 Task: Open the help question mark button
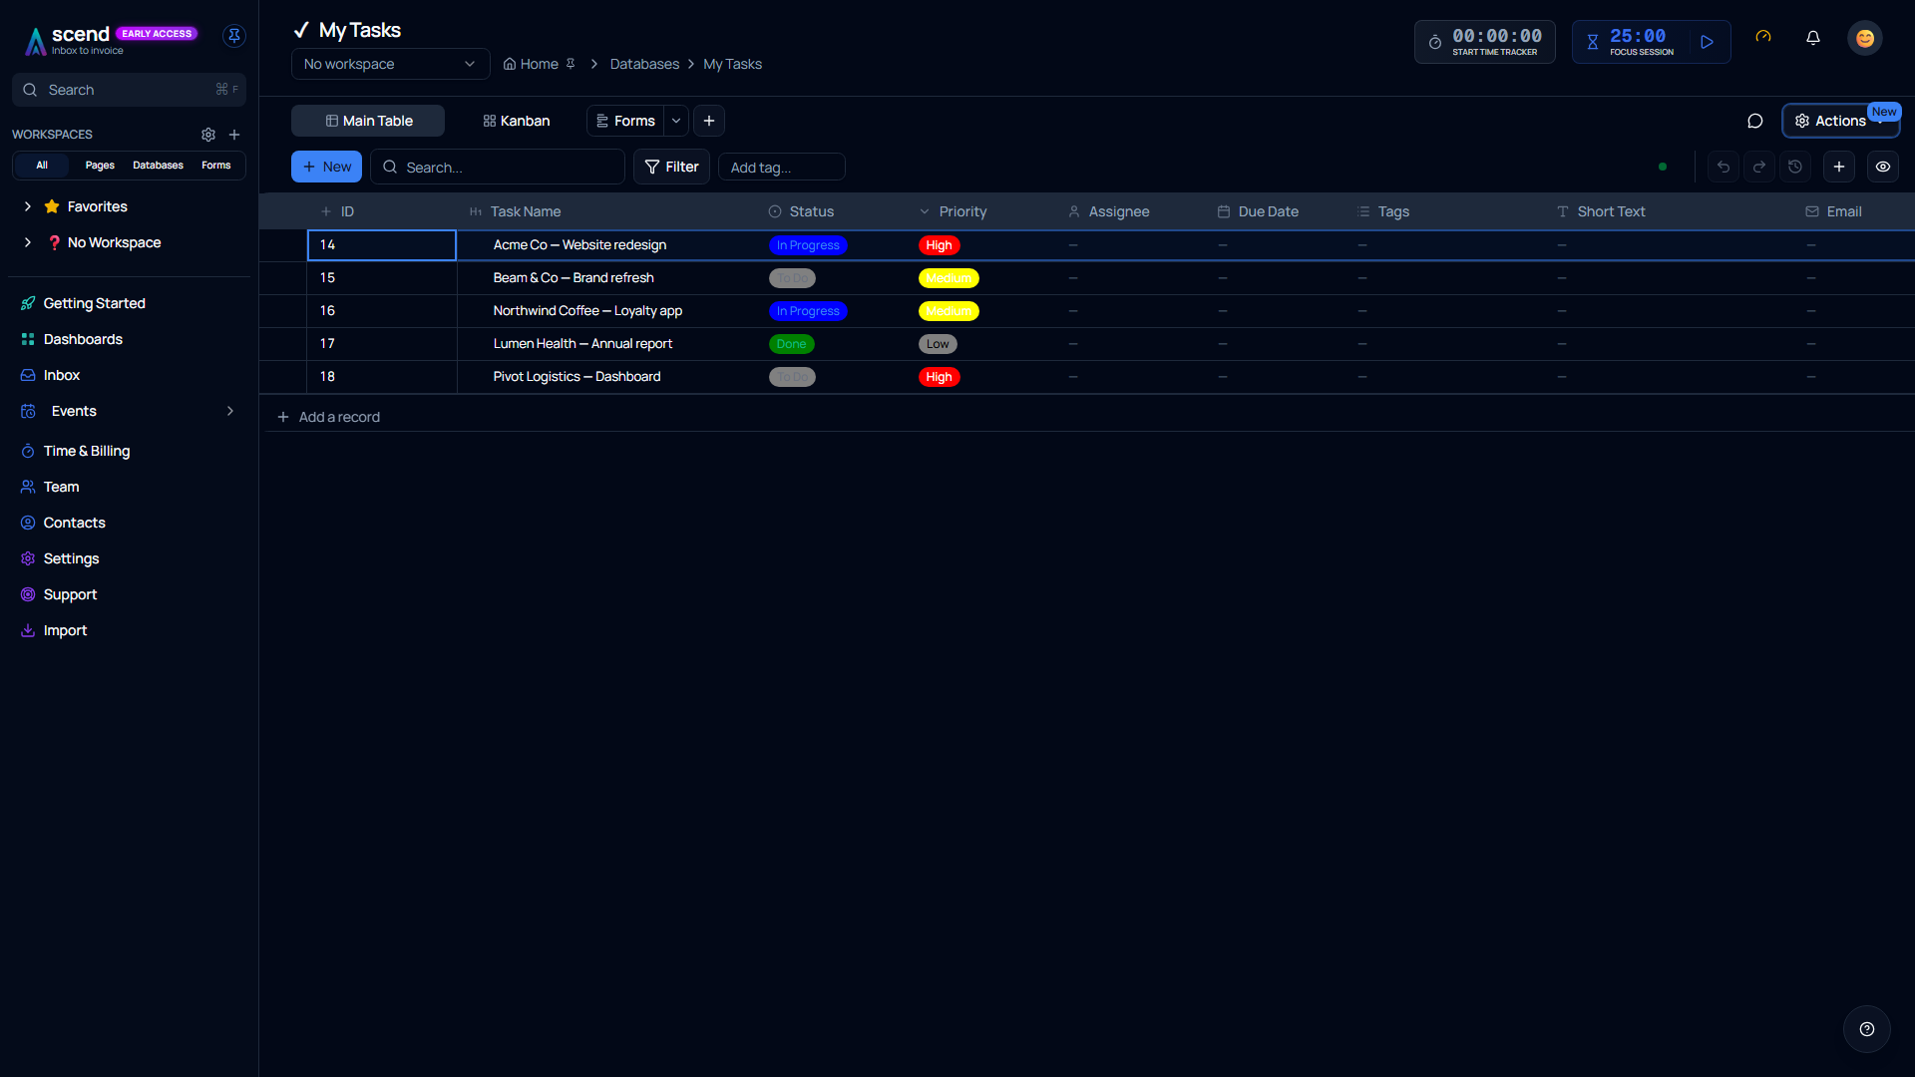click(1867, 1029)
